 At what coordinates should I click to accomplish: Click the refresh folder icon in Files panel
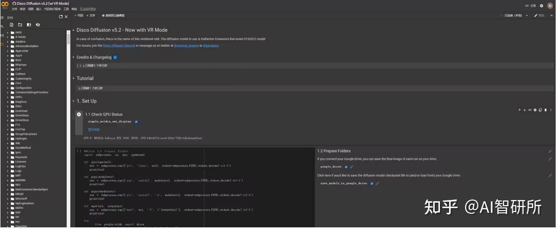click(x=20, y=25)
